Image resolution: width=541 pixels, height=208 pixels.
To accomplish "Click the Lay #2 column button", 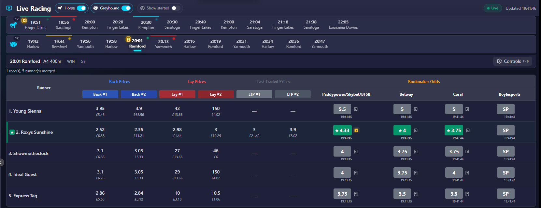I will coord(216,94).
